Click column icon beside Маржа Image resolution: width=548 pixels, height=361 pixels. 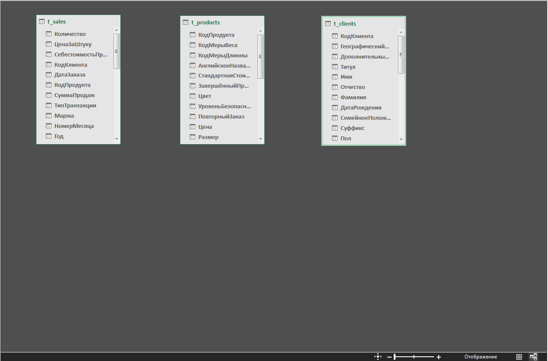tap(48, 116)
